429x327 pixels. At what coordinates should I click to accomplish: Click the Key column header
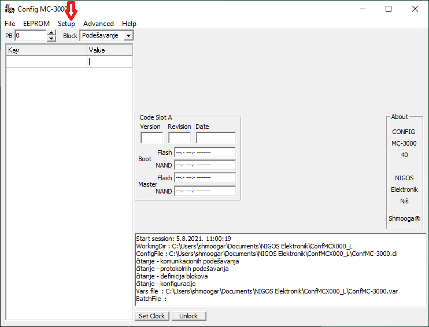point(46,50)
